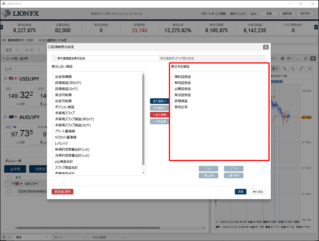The height and width of the screenshot is (241, 319).
Task: Select 出金依頼額 in hidden items list
Action: pyautogui.click(x=63, y=77)
